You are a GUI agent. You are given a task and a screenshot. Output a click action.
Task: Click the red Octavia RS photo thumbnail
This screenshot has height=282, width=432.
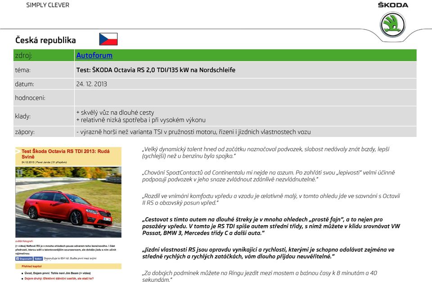[68, 202]
